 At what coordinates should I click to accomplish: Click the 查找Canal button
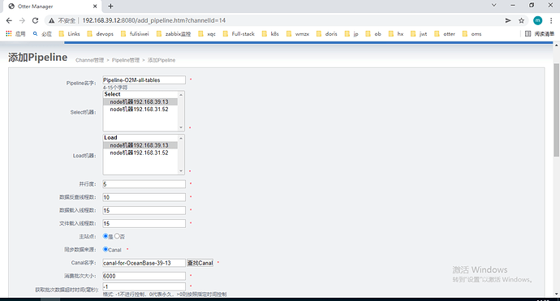(x=200, y=263)
